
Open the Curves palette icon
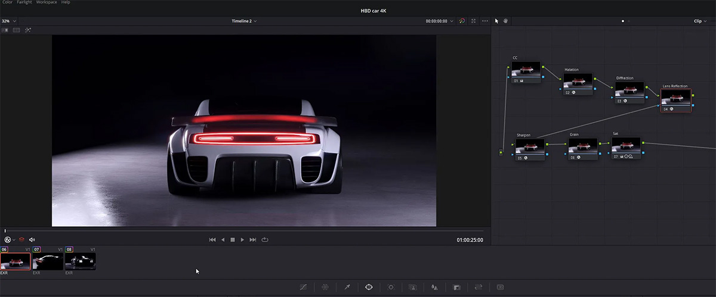coord(303,287)
